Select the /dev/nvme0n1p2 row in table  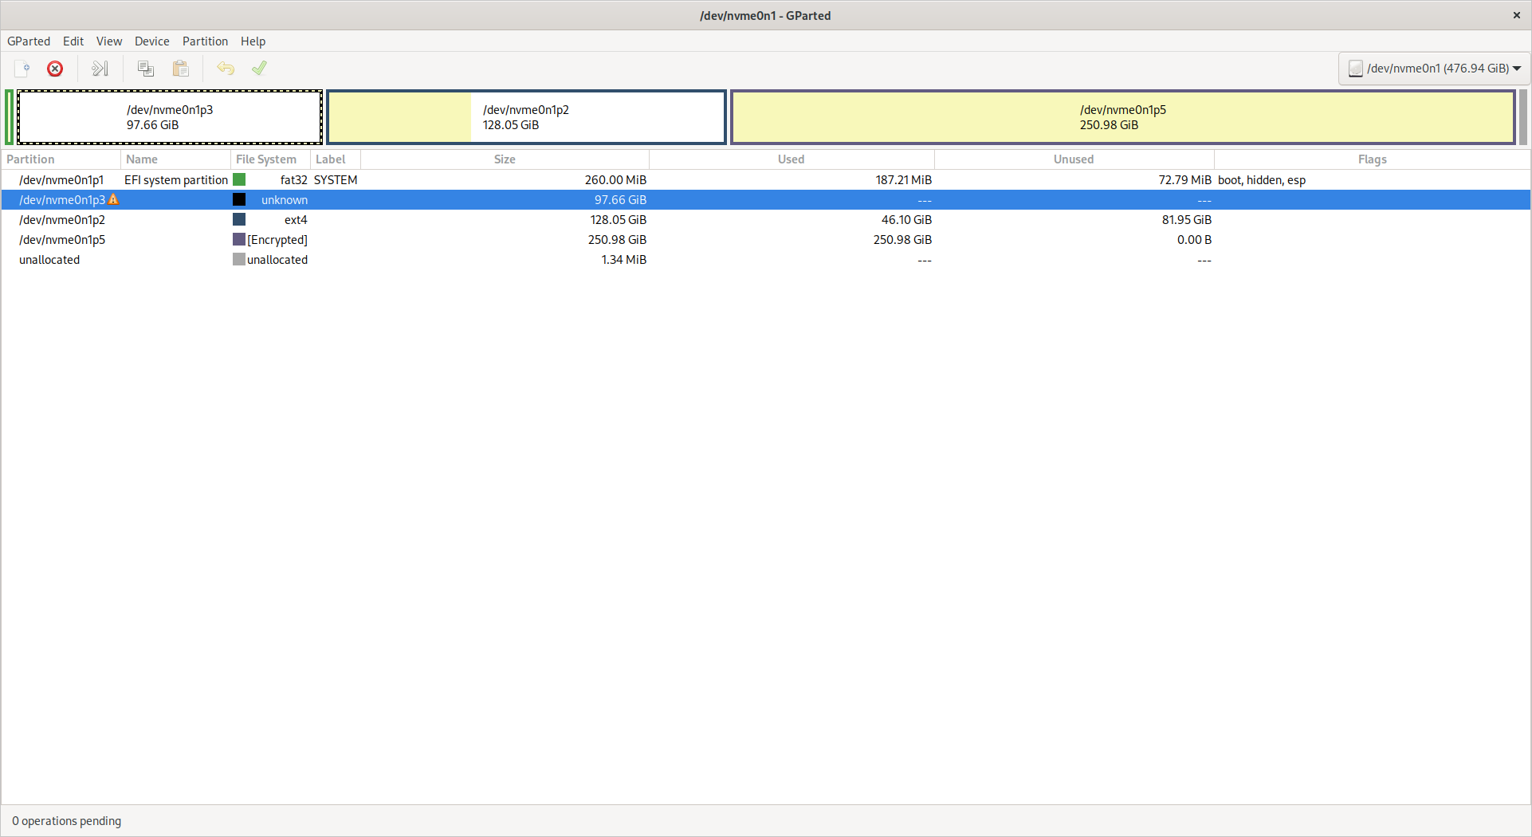(x=765, y=219)
